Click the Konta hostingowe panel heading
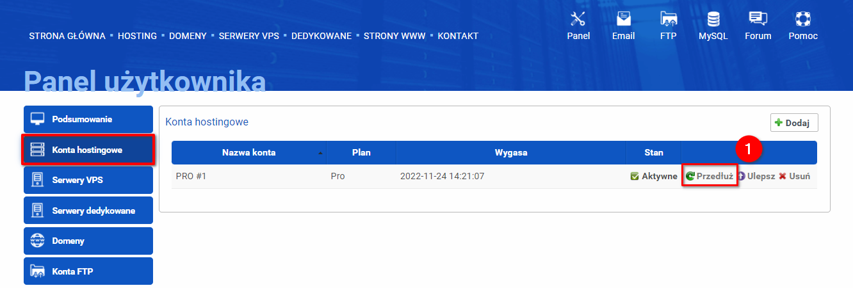The image size is (853, 288). coord(207,122)
